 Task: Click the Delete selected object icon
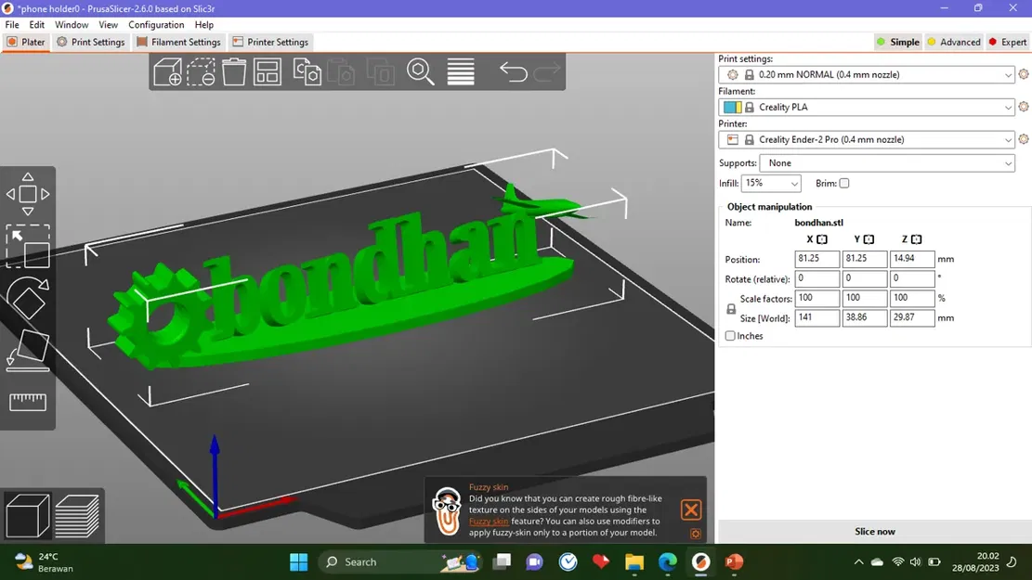(201, 71)
